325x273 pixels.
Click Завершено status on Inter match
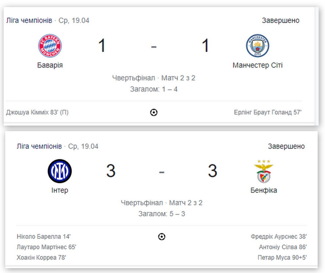click(x=286, y=147)
